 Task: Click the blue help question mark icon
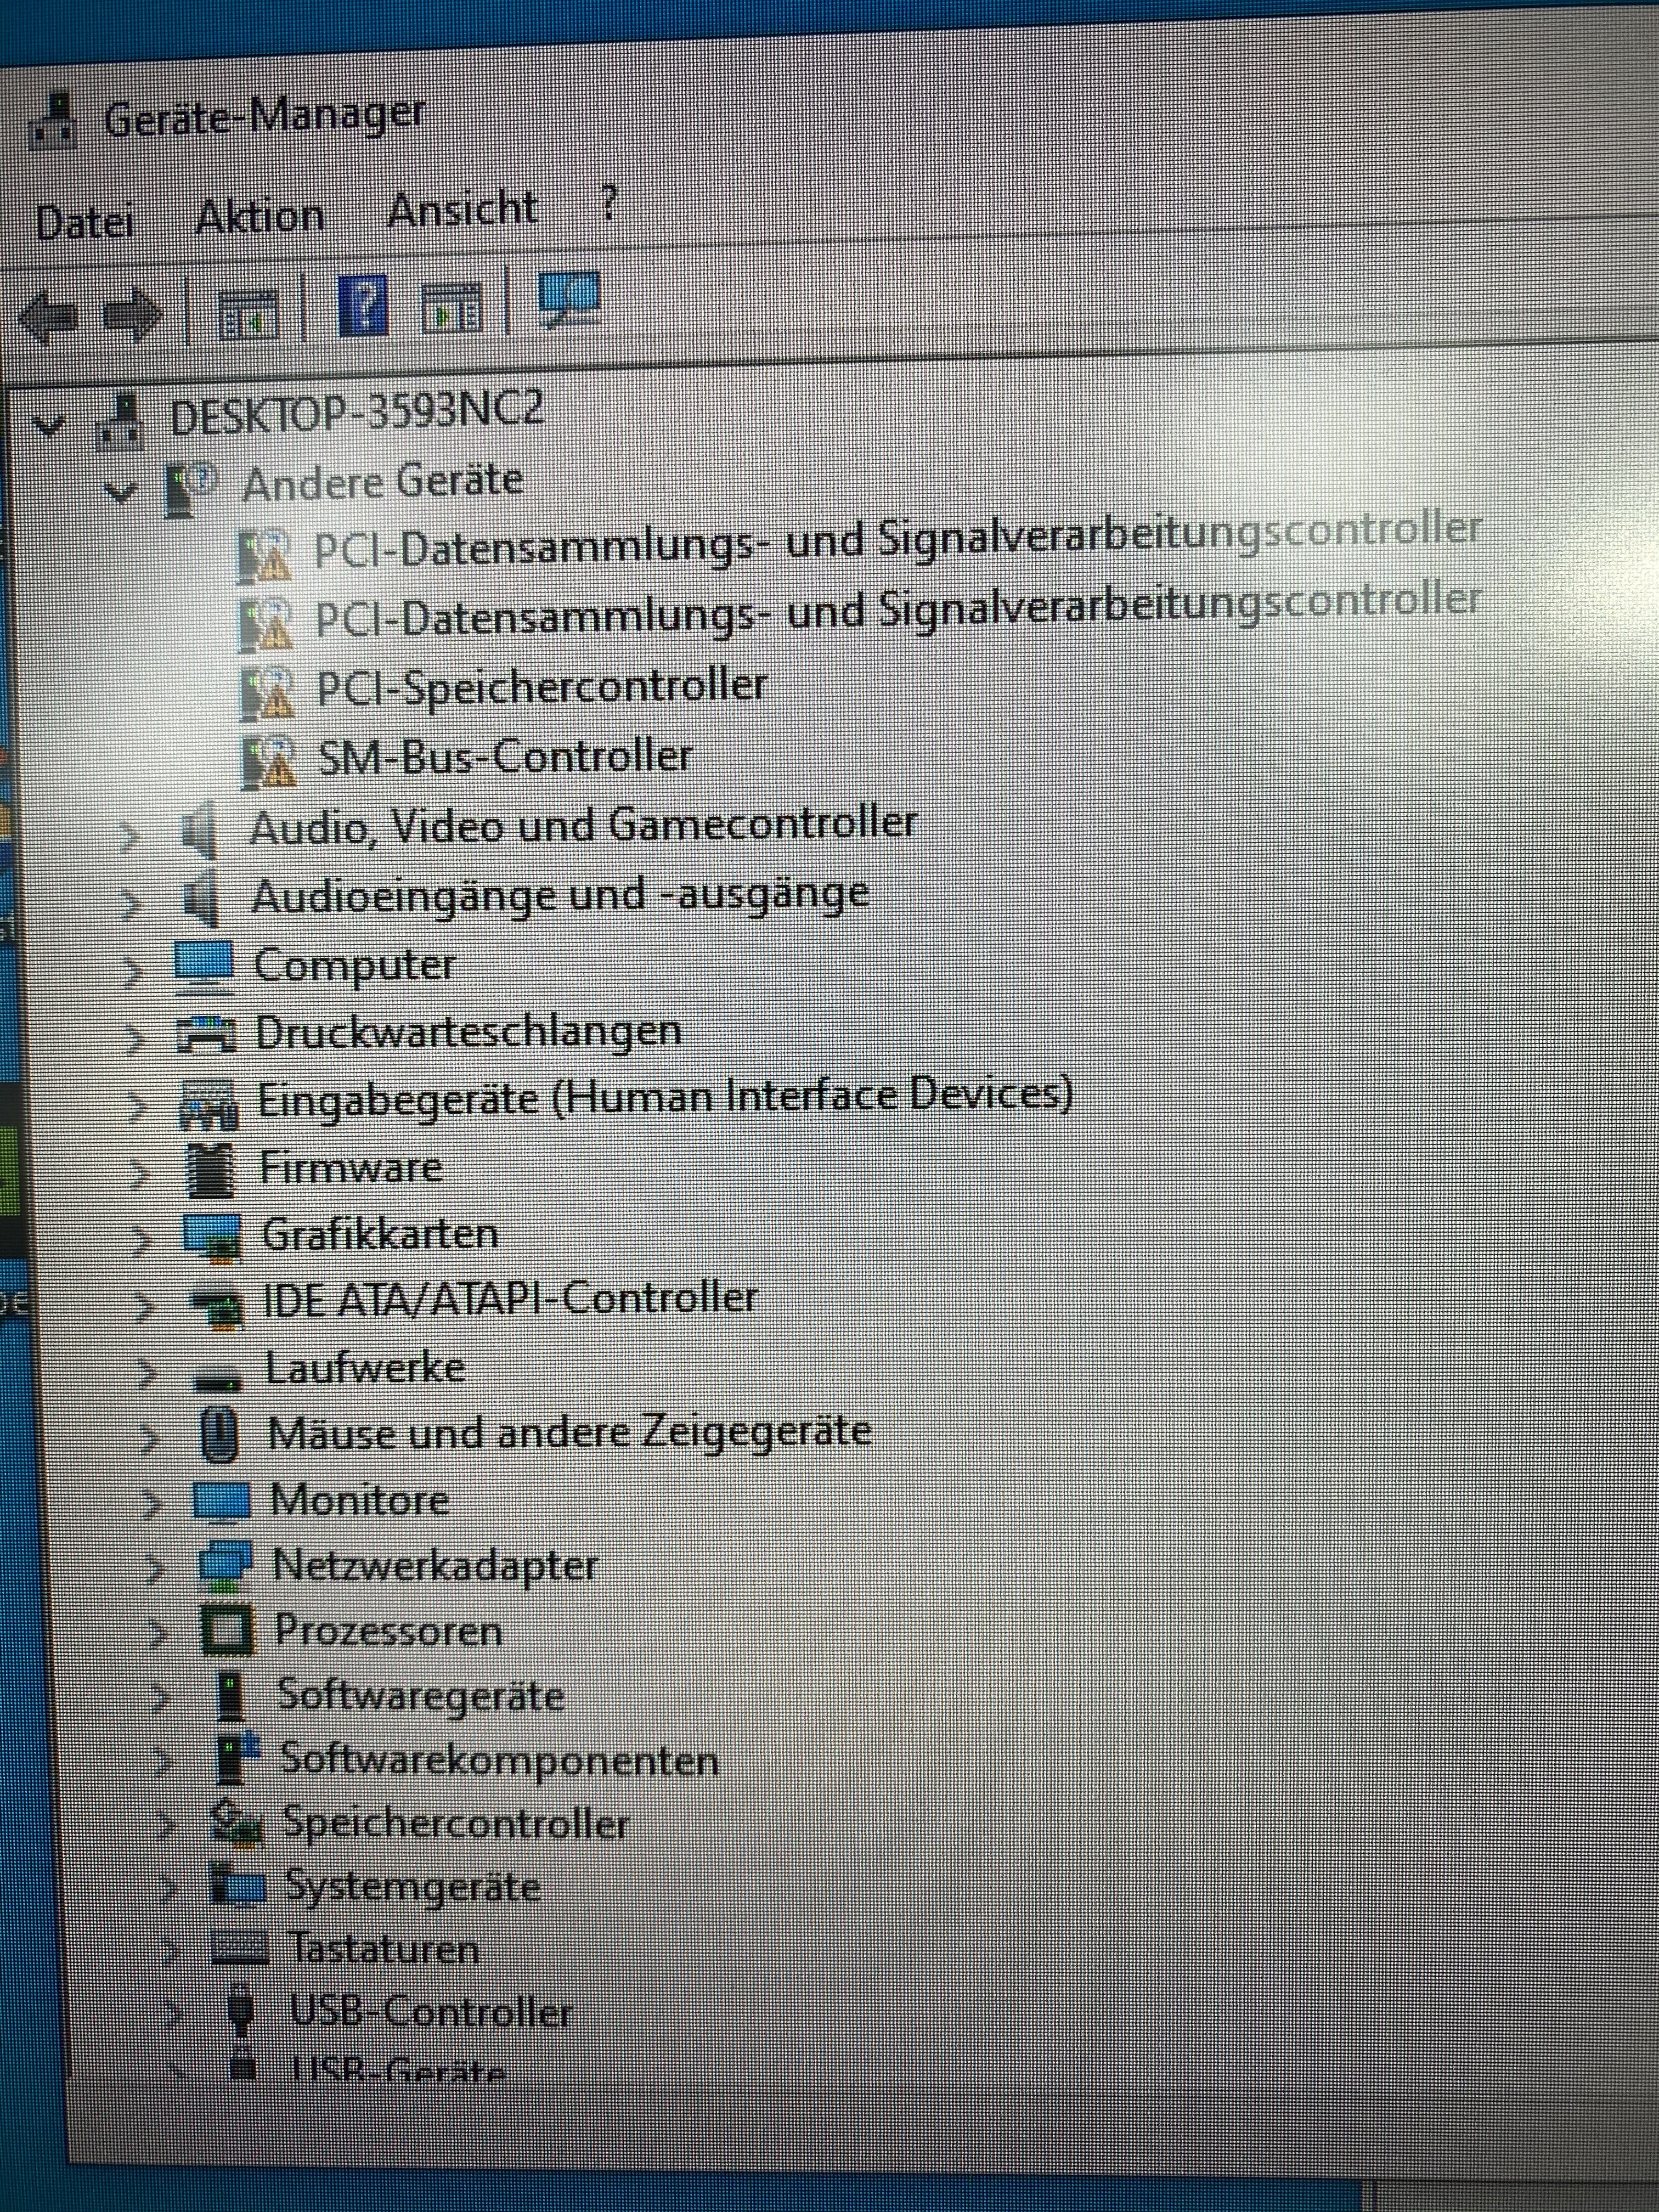[x=363, y=306]
